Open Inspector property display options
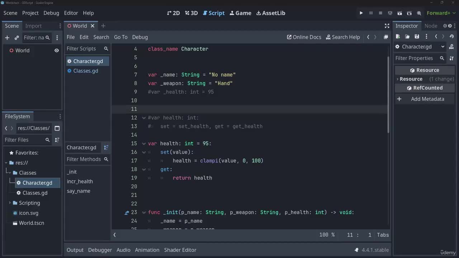This screenshot has height=258, width=459. tap(452, 58)
